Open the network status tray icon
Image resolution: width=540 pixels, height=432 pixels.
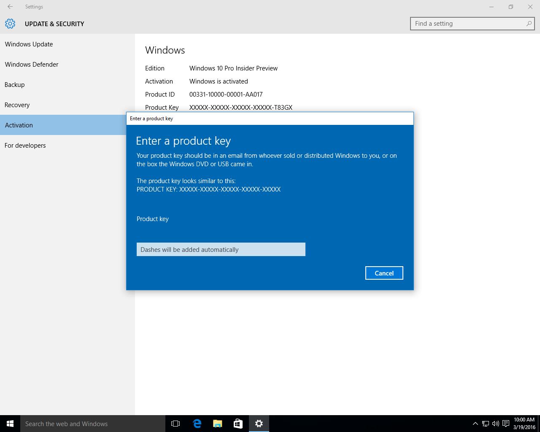(x=486, y=424)
